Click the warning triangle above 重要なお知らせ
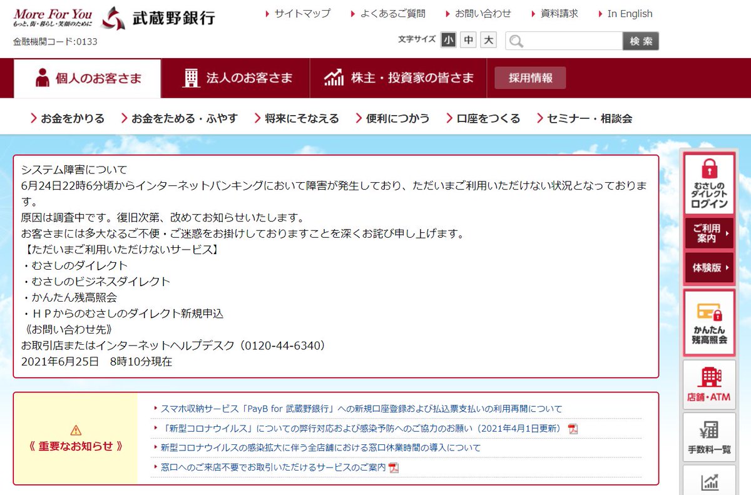The image size is (751, 495). (x=76, y=430)
